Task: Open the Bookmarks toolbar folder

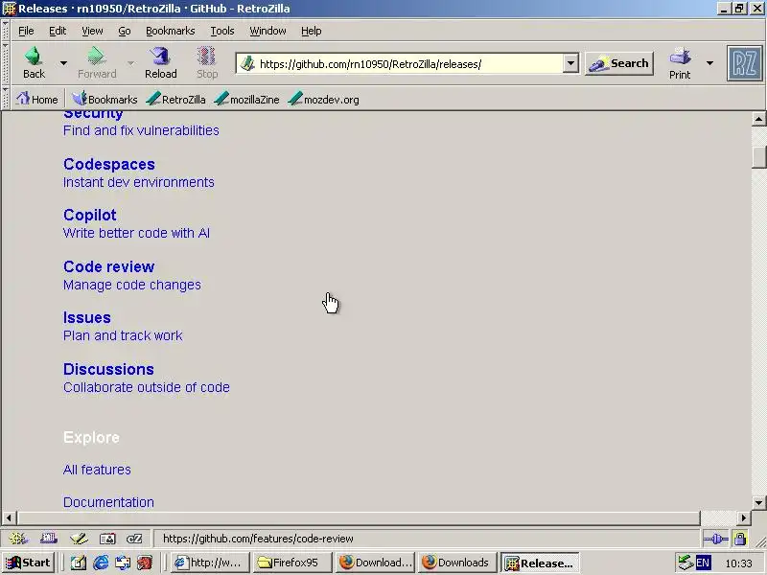Action: (x=105, y=100)
